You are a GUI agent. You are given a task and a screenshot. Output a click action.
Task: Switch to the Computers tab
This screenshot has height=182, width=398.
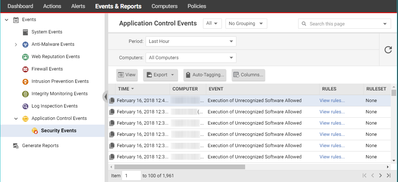coord(165,6)
